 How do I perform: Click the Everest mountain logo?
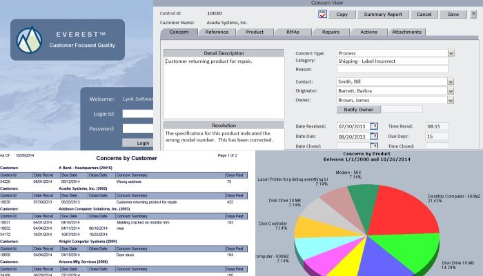pos(29,40)
